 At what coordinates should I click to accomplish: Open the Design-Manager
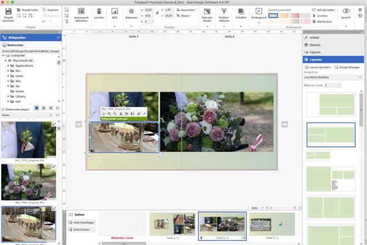[347, 67]
